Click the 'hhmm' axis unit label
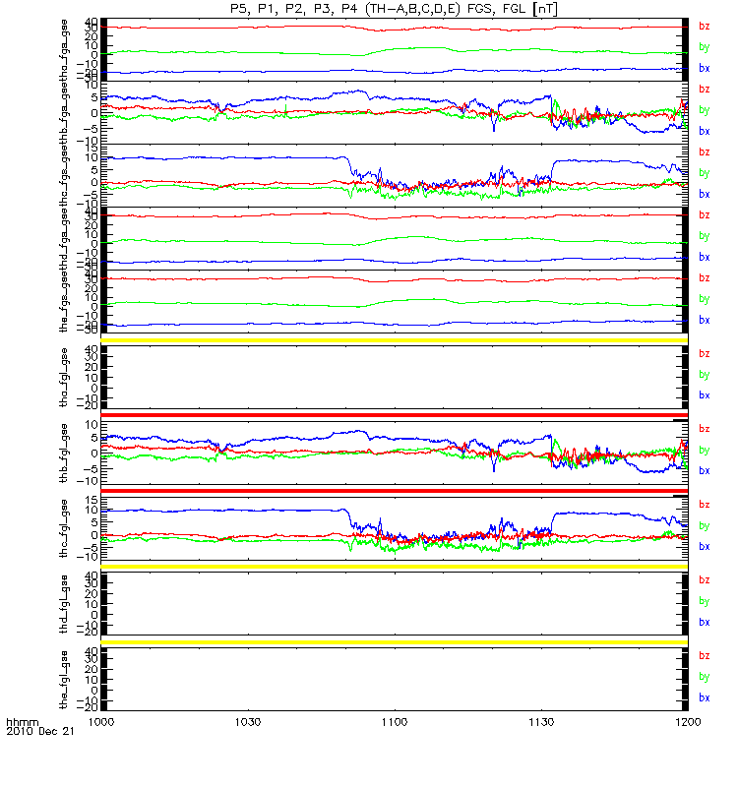Image resolution: width=738 pixels, height=787 pixels. tap(22, 723)
